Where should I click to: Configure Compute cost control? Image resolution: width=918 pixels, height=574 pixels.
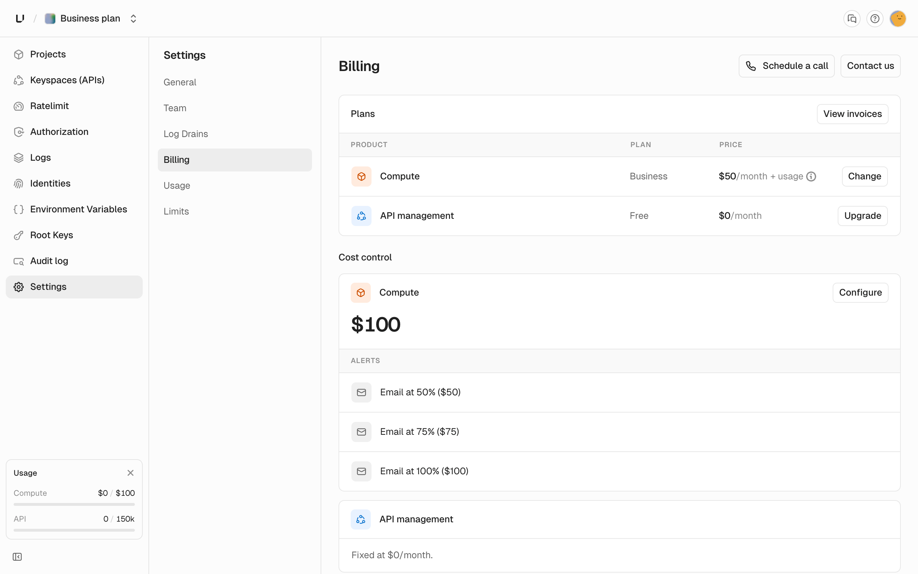pos(860,293)
